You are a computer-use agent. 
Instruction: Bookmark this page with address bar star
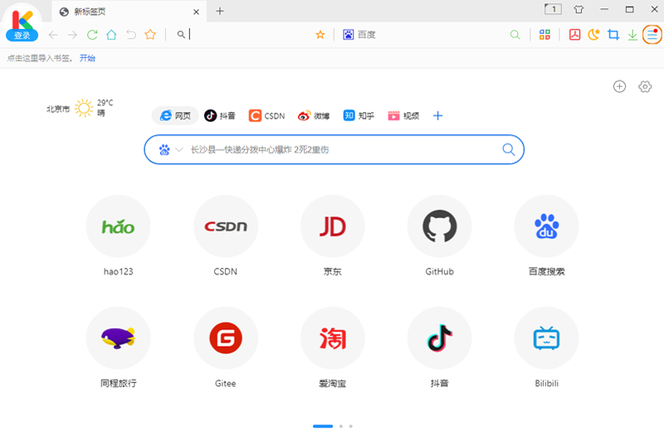pyautogui.click(x=320, y=35)
